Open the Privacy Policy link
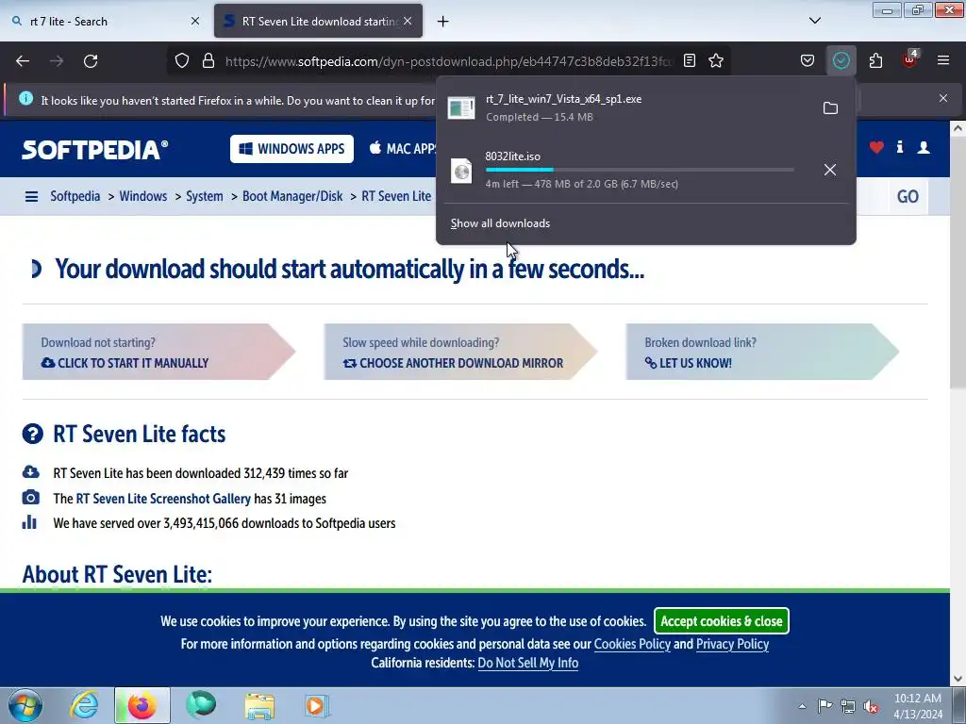Image resolution: width=966 pixels, height=724 pixels. coord(732,644)
